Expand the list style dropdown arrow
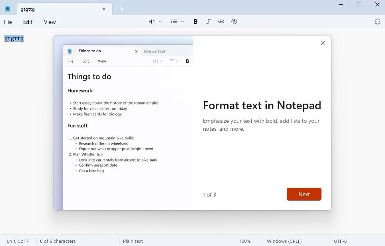 tap(183, 22)
